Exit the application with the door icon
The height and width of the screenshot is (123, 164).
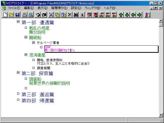[x=147, y=15]
